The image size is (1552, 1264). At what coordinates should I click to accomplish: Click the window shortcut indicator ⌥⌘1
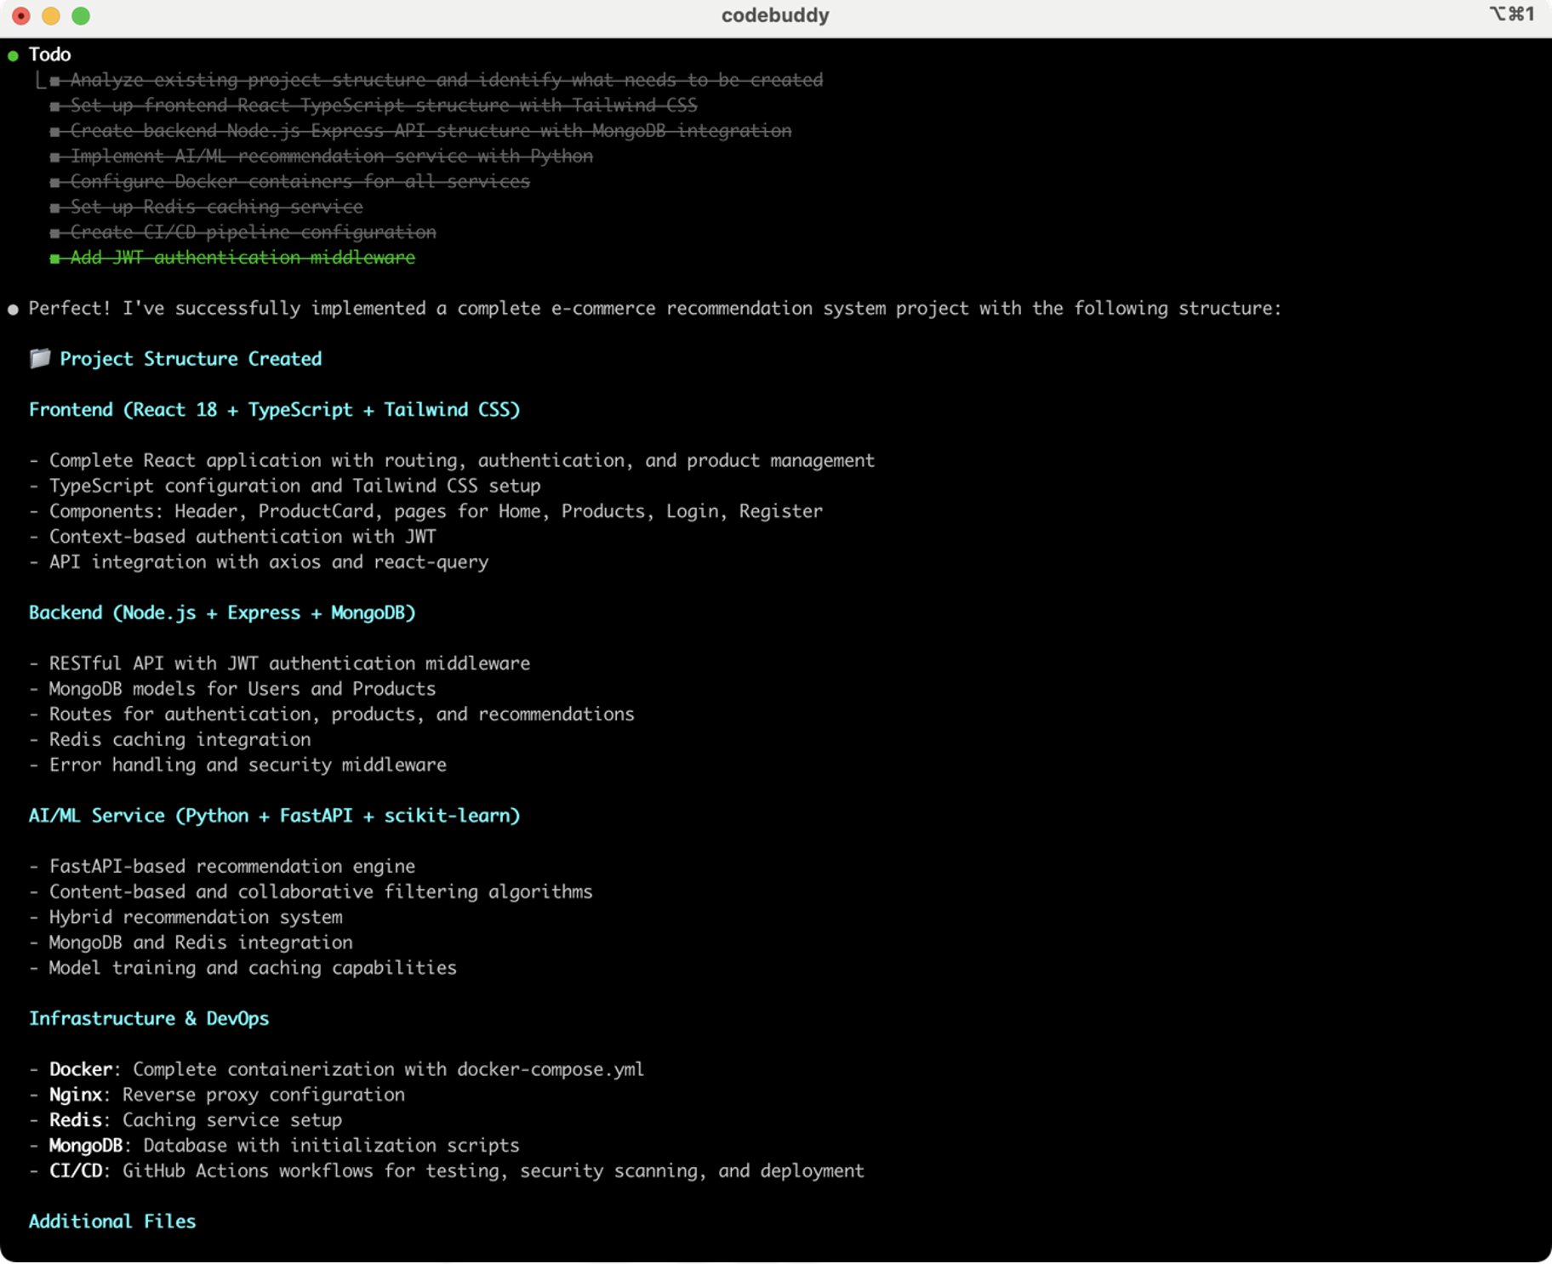pyautogui.click(x=1512, y=14)
